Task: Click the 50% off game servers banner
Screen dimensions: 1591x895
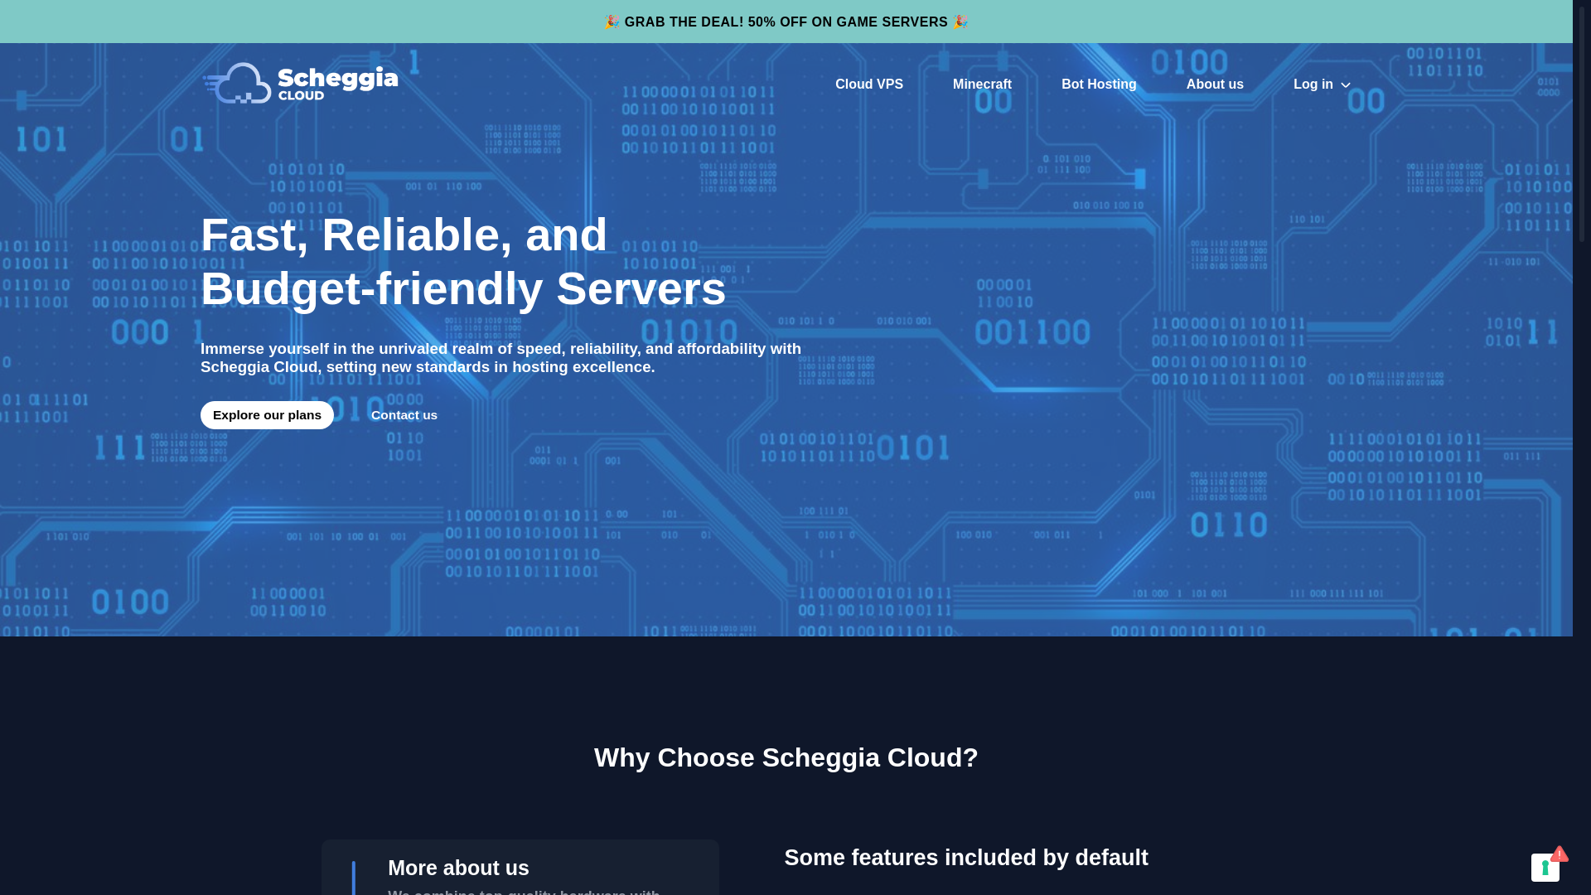Action: pyautogui.click(x=786, y=22)
